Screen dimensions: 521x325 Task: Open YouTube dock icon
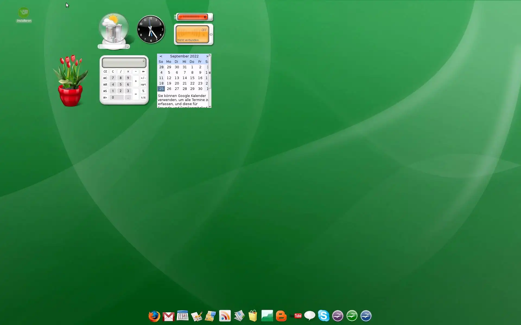point(296,316)
